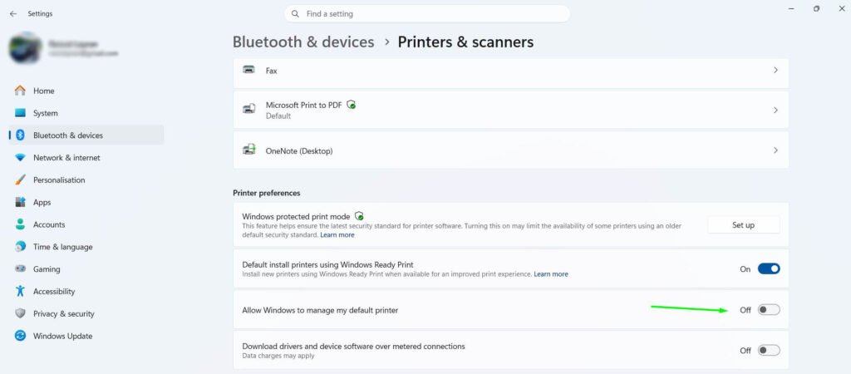
Task: Enable driver downloads over metered connections
Action: coord(769,350)
